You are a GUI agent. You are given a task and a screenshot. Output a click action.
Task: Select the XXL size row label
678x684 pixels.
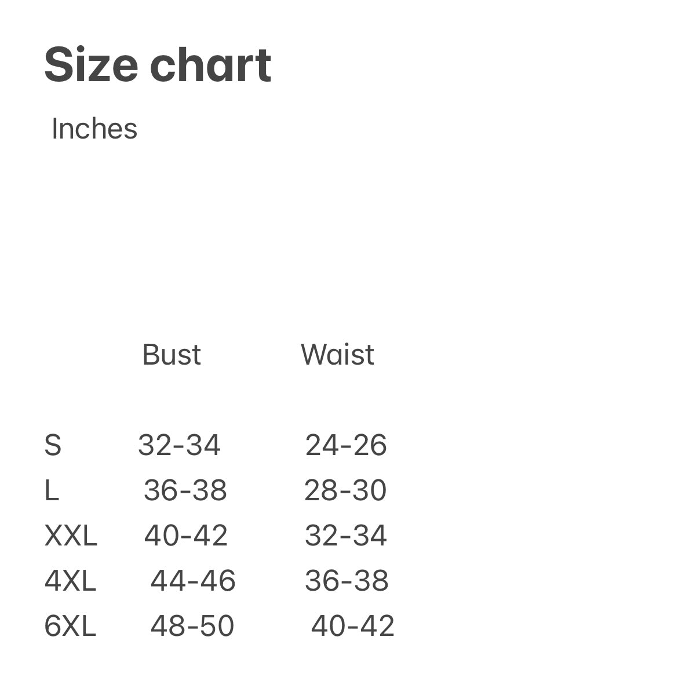tap(71, 535)
